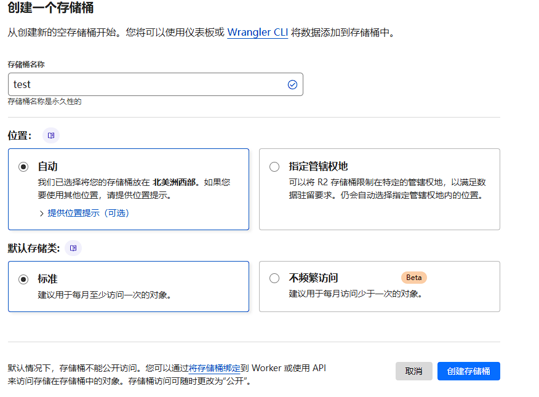Open the Wrangler CLI link

point(257,32)
